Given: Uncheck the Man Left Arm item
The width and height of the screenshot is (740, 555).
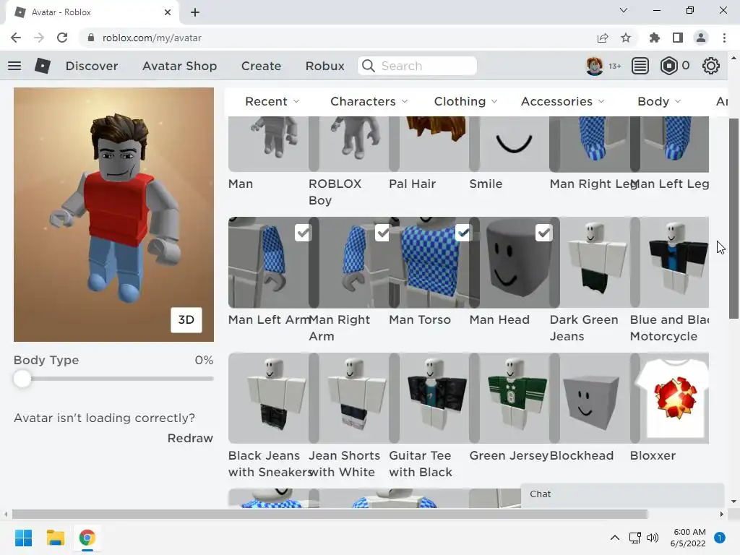Looking at the screenshot, I should pyautogui.click(x=304, y=233).
